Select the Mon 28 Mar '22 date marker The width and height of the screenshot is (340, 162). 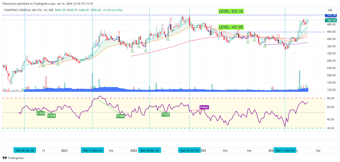(150, 151)
